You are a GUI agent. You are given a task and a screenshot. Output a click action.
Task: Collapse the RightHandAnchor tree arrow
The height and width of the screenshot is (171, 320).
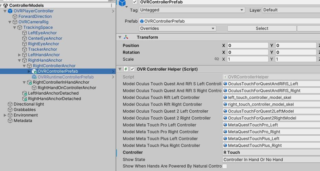(x=20, y=61)
